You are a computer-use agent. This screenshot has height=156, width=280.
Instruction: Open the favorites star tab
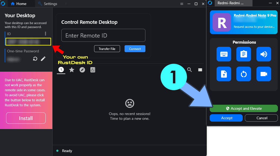click(x=72, y=70)
